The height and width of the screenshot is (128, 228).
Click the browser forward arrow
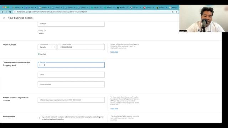[6, 12]
